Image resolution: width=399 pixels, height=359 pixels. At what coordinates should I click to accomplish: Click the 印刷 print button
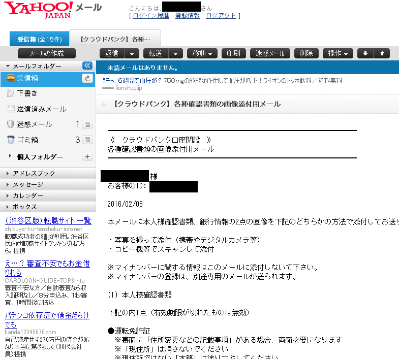coord(234,53)
